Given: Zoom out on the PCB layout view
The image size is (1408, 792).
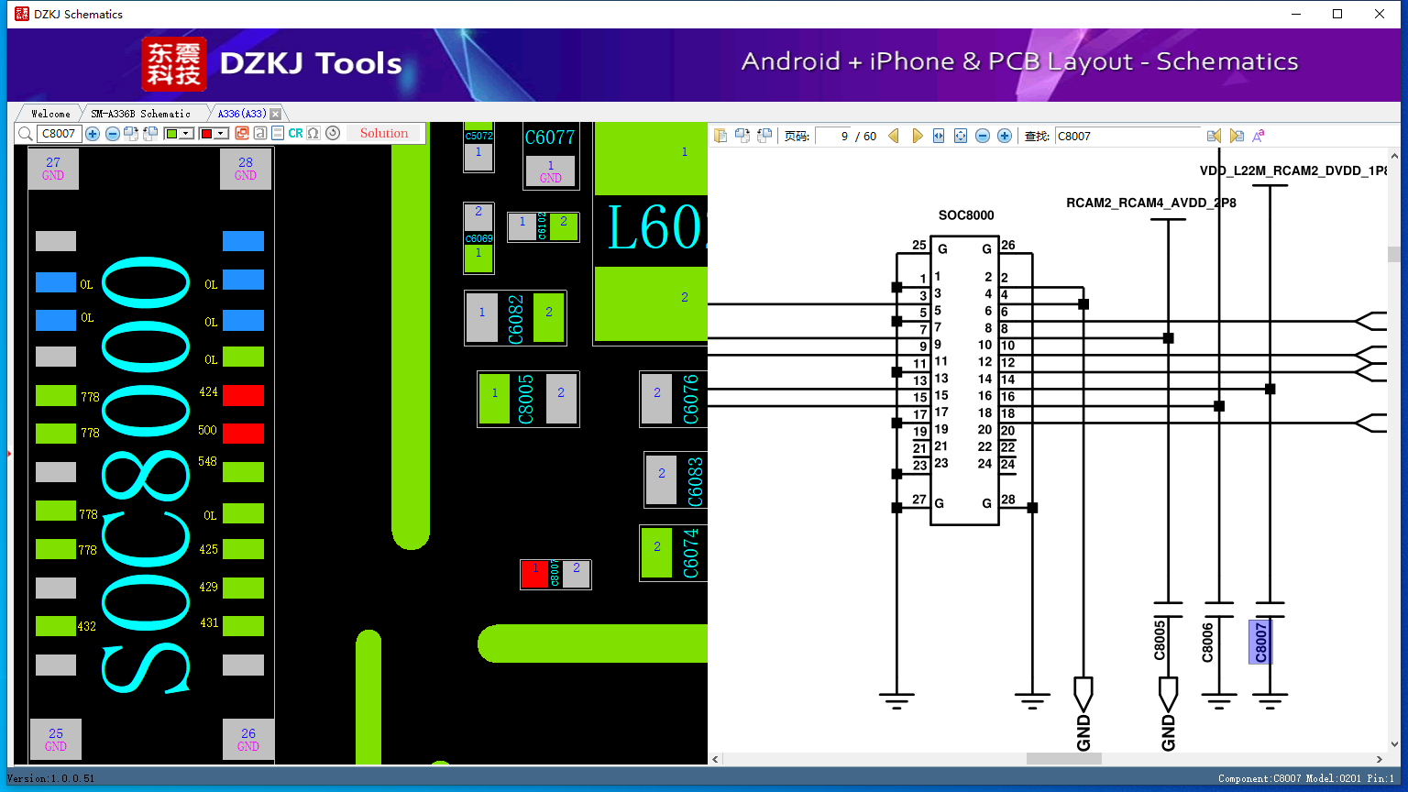Looking at the screenshot, I should pyautogui.click(x=112, y=134).
